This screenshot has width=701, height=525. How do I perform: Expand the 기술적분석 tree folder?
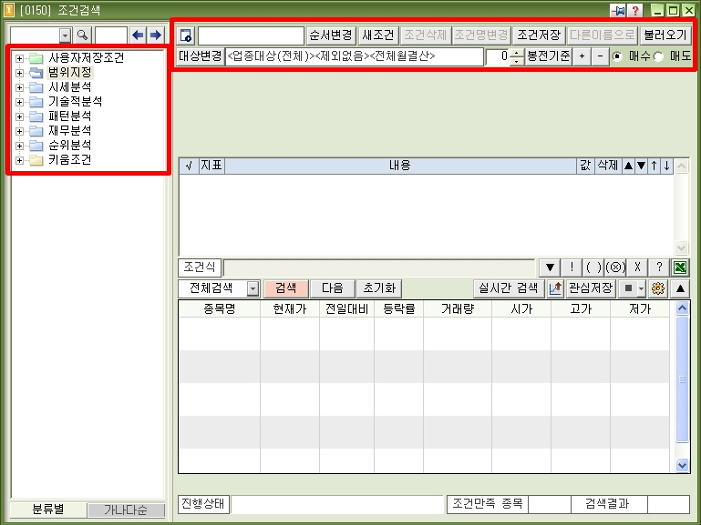point(20,102)
